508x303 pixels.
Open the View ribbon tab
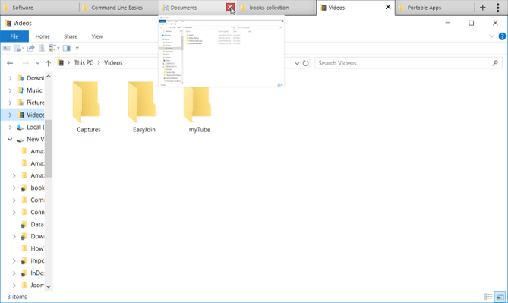pos(96,36)
